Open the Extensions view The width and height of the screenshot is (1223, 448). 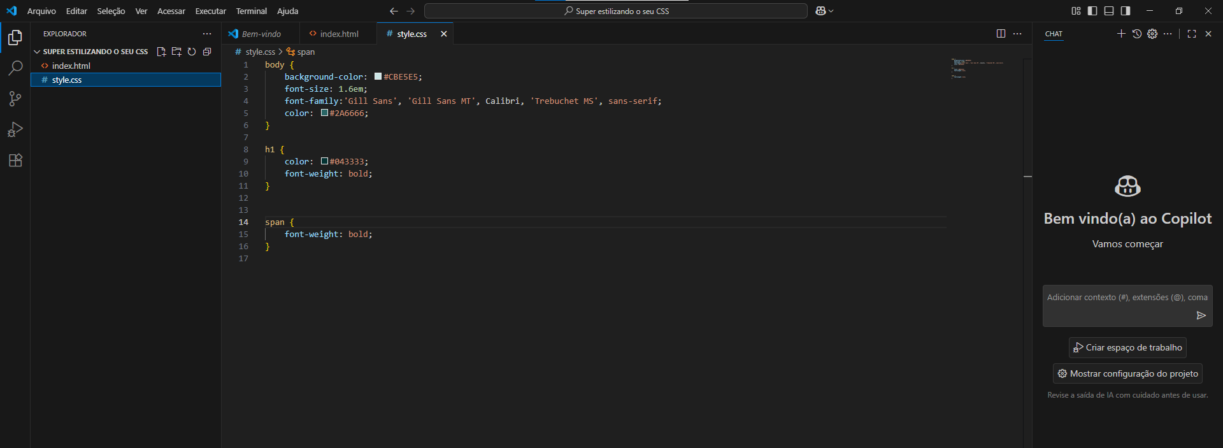point(15,160)
